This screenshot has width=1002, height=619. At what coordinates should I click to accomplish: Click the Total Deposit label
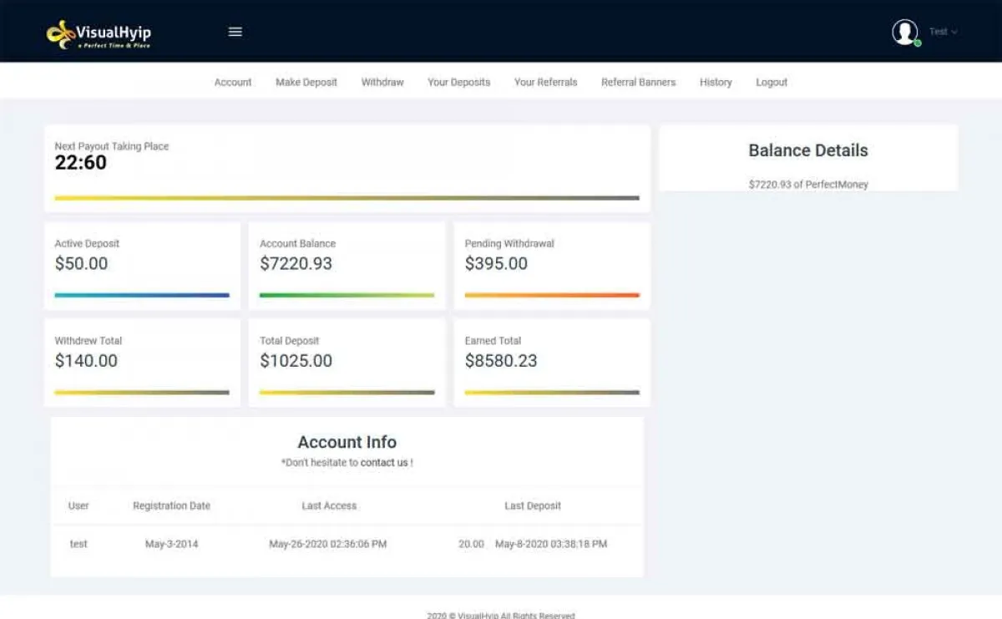(290, 341)
